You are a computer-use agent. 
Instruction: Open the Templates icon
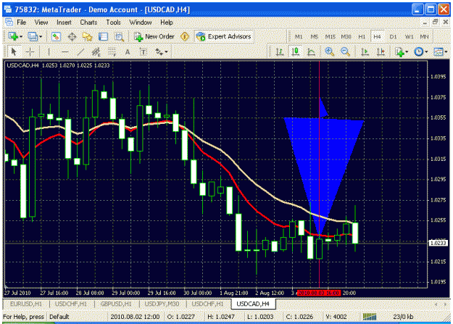(x=438, y=52)
